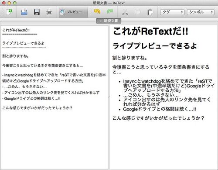This screenshot has height=170, width=218.
Task: Open the シンボル dropdown
Action: (201, 12)
